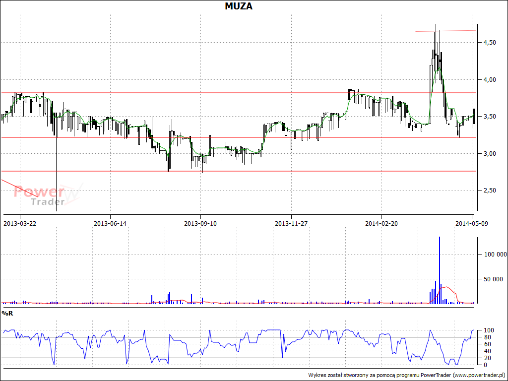Image resolution: width=508 pixels, height=381 pixels.
Task: Click the 2013-11-27 date label
Action: (x=291, y=224)
